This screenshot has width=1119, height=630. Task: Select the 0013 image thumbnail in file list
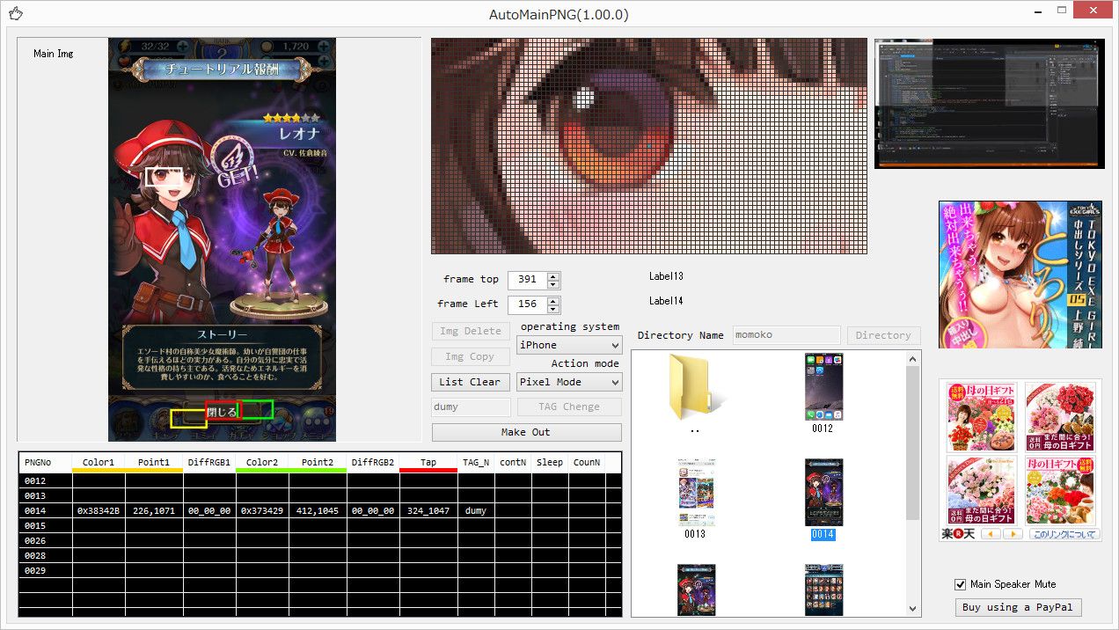[x=695, y=493]
